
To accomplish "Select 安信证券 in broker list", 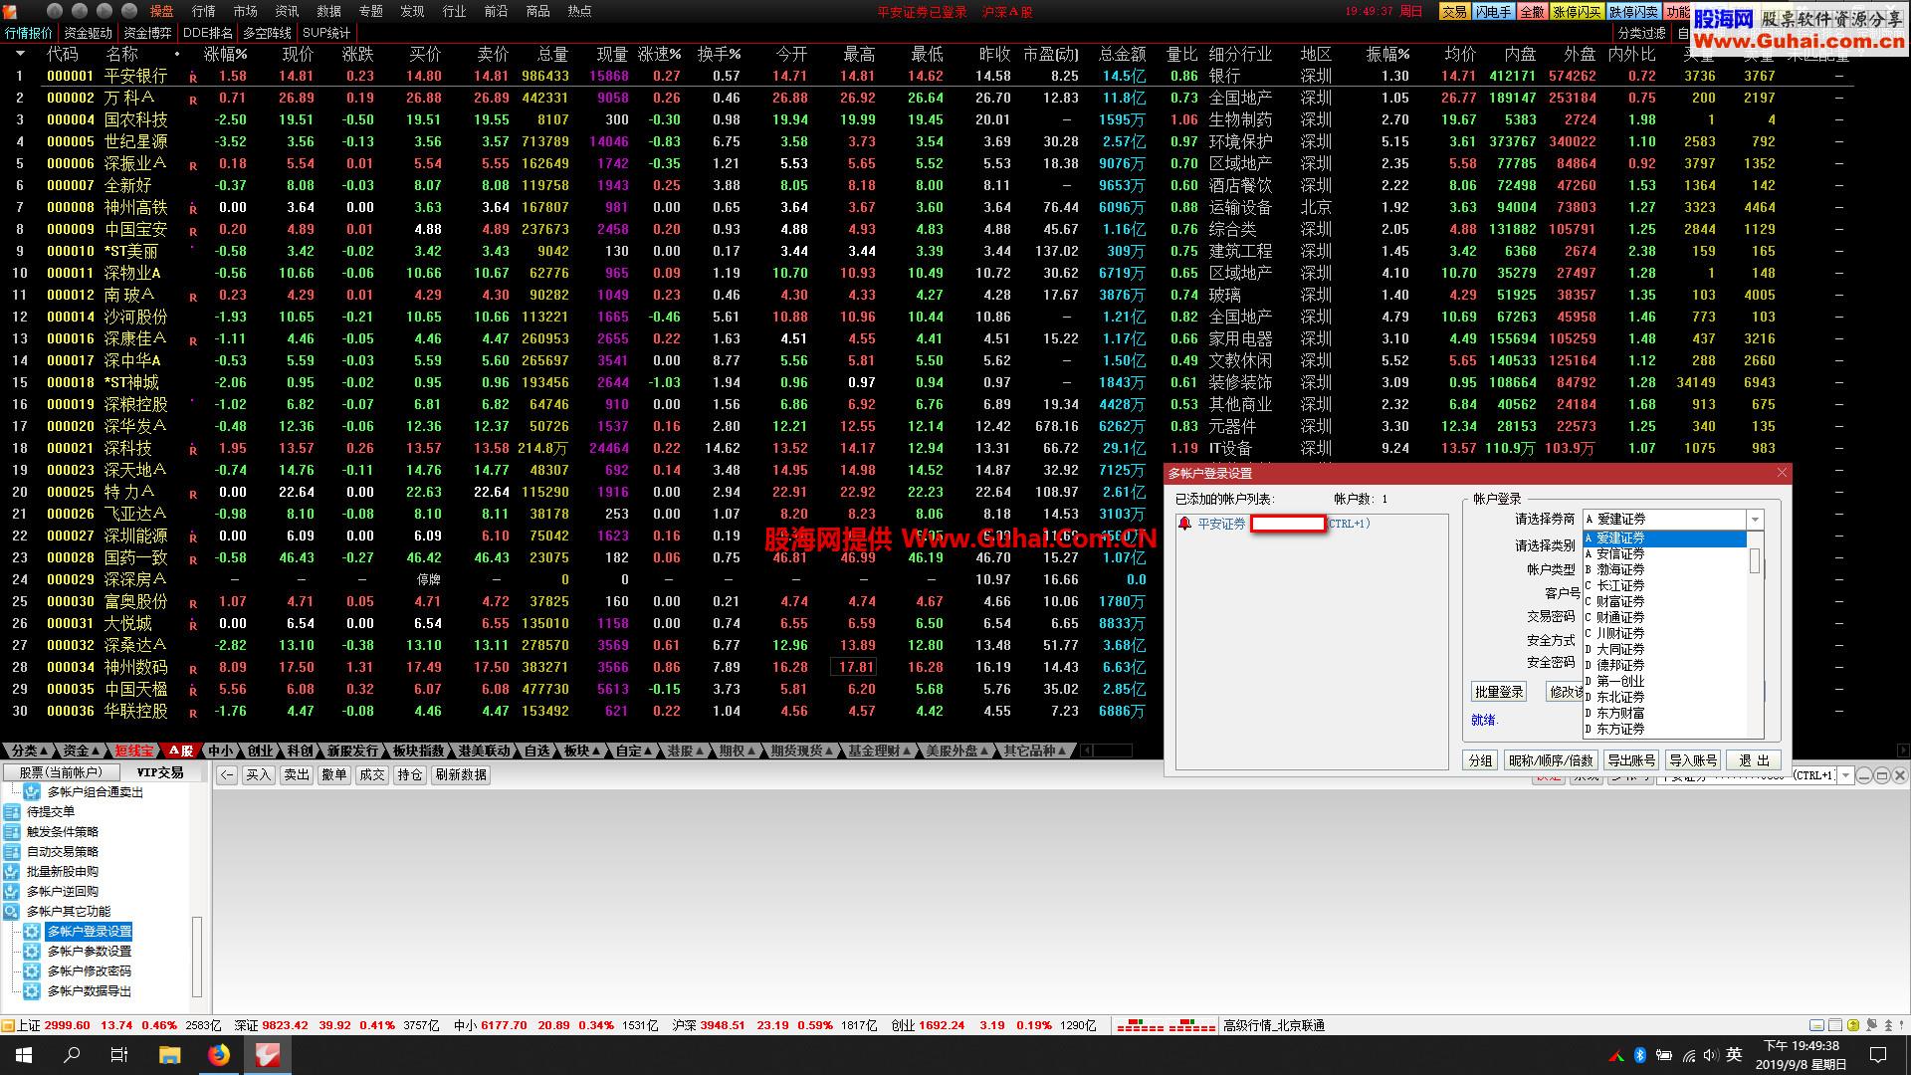I will (x=1665, y=554).
